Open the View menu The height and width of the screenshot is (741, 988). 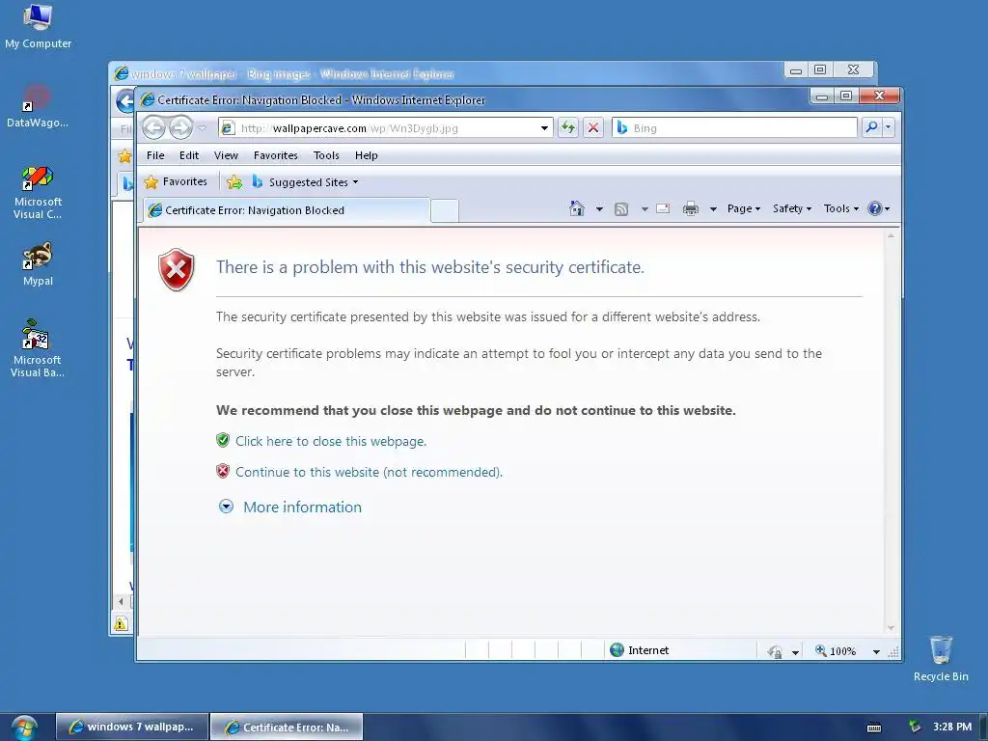click(x=226, y=155)
